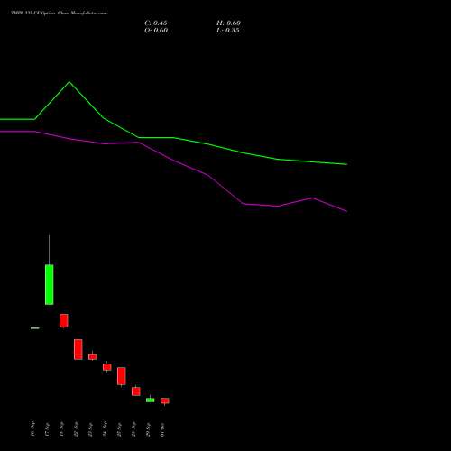The image size is (451, 451).
Task: Select the tall green candlestick
Action: [50, 284]
